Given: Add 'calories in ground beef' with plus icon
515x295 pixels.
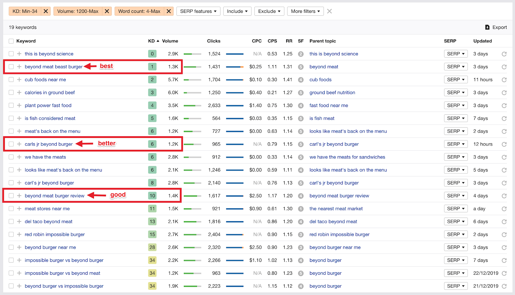Looking at the screenshot, I should tap(19, 92).
